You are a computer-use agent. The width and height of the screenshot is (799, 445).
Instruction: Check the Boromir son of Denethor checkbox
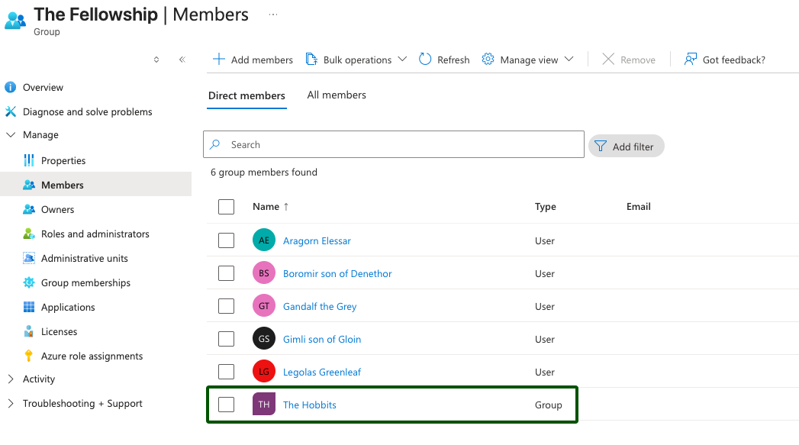pyautogui.click(x=226, y=273)
